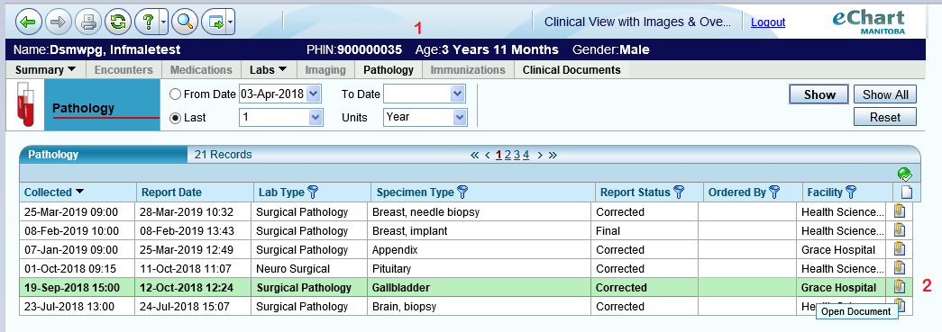Select the Last radio button
The image size is (942, 332).
[176, 118]
